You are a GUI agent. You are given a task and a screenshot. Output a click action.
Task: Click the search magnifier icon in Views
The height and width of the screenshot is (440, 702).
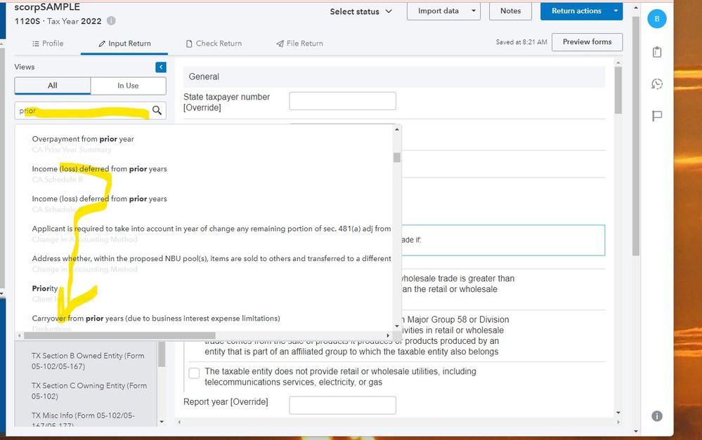pyautogui.click(x=157, y=110)
